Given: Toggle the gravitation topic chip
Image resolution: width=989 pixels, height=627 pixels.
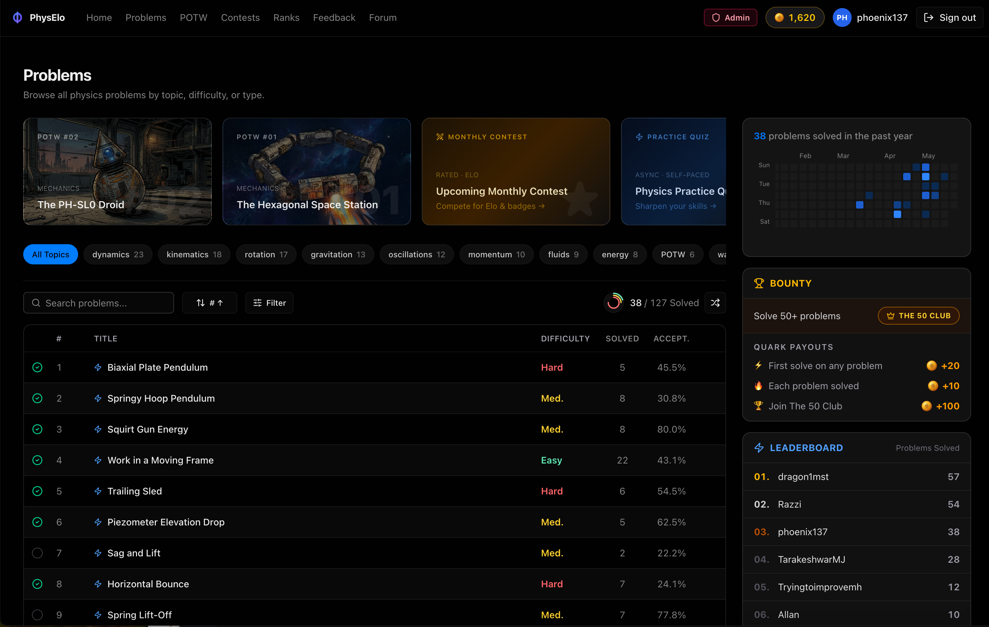Looking at the screenshot, I should point(338,254).
